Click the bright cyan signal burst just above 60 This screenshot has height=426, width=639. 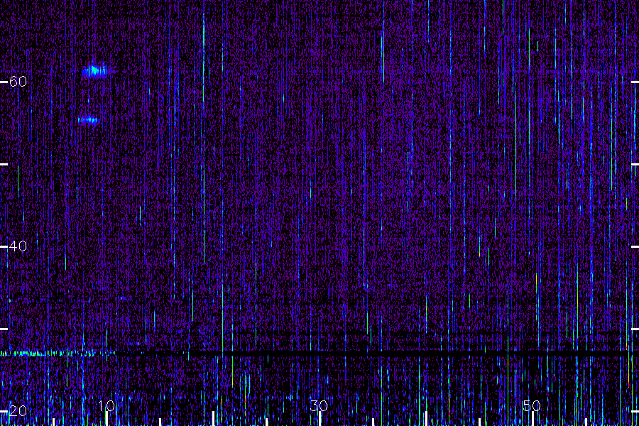(x=95, y=71)
